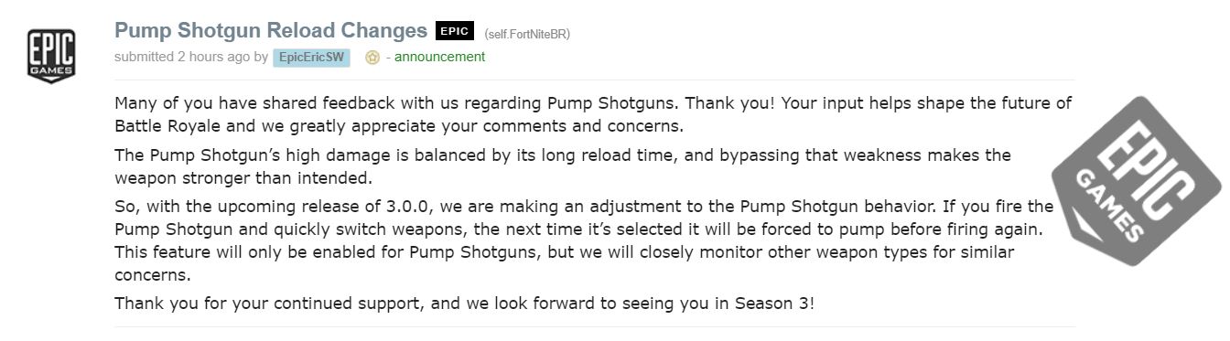Click the 'Battle Royale' text in the first paragraph
The width and height of the screenshot is (1230, 341).
pyautogui.click(x=164, y=125)
